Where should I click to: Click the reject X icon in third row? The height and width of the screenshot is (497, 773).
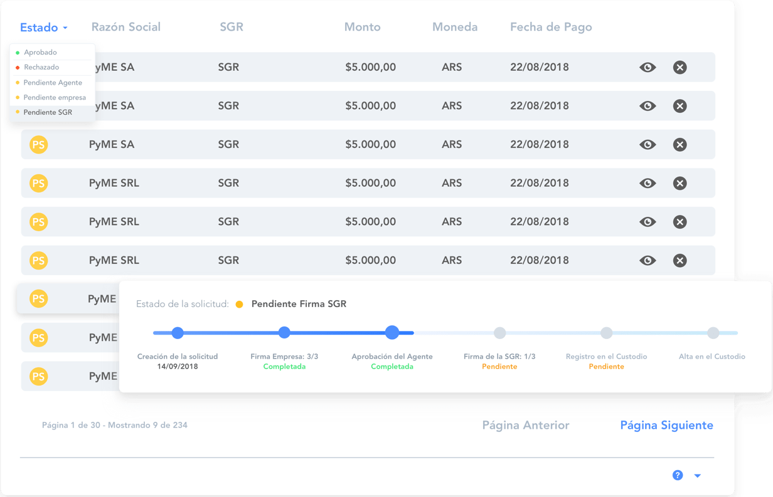(680, 145)
